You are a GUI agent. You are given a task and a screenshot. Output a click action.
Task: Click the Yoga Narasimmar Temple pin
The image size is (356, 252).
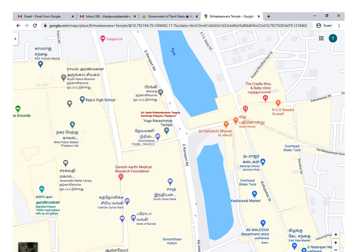pos(167,131)
